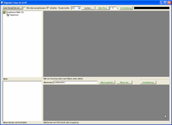
Task: Click the album-section Kontaktabzug button
Action: click(x=148, y=82)
